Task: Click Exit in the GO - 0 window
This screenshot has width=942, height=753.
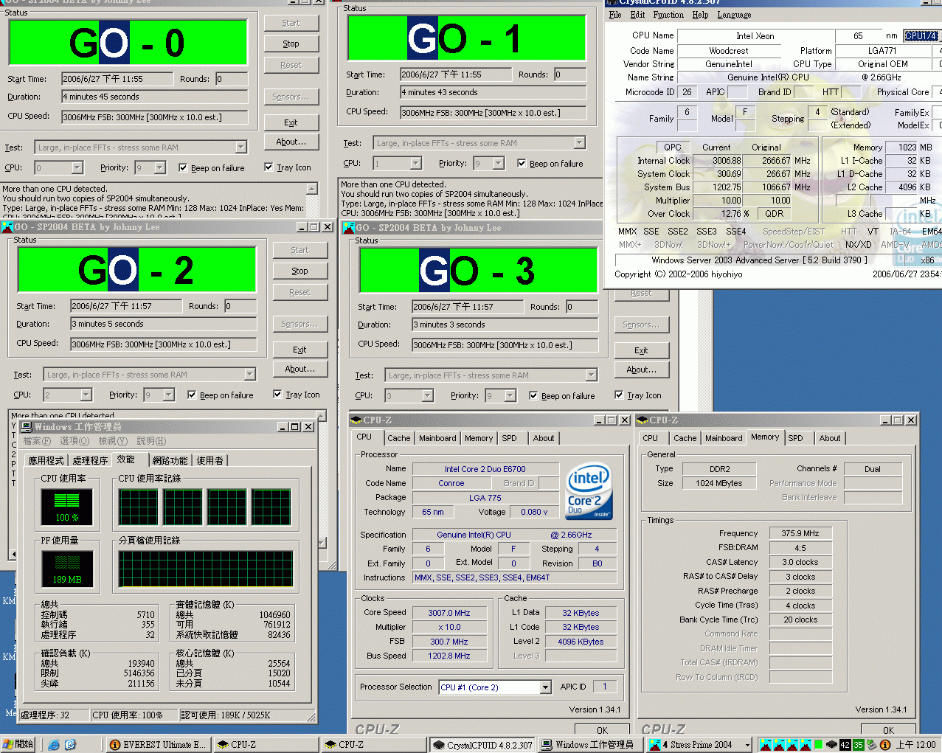Action: pos(291,122)
